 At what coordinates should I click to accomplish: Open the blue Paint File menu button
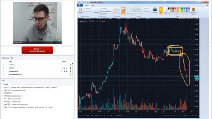pyautogui.click(x=80, y=5)
